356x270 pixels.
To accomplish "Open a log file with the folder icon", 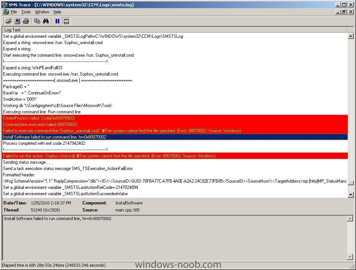I will (9, 21).
